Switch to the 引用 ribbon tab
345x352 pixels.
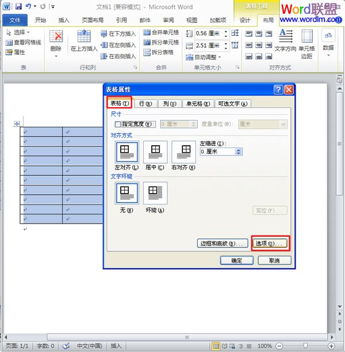pyautogui.click(x=121, y=20)
